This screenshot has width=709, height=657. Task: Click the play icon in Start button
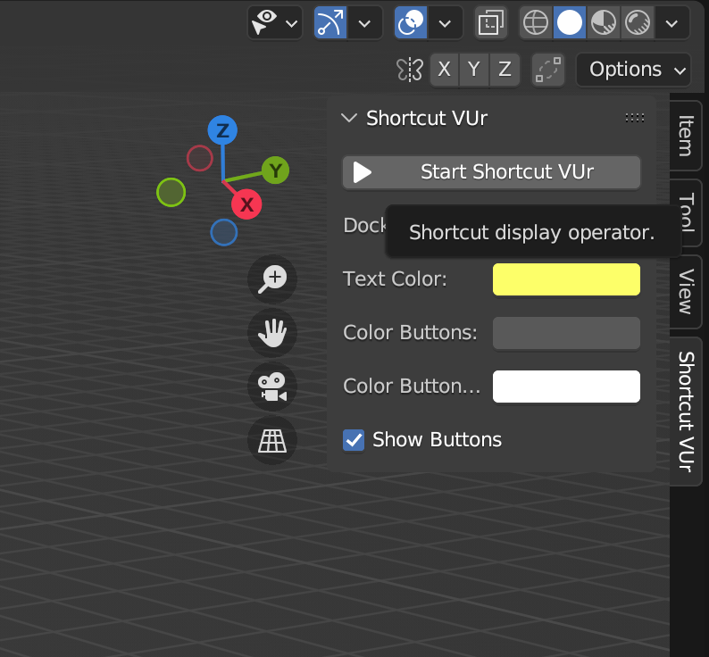[363, 172]
